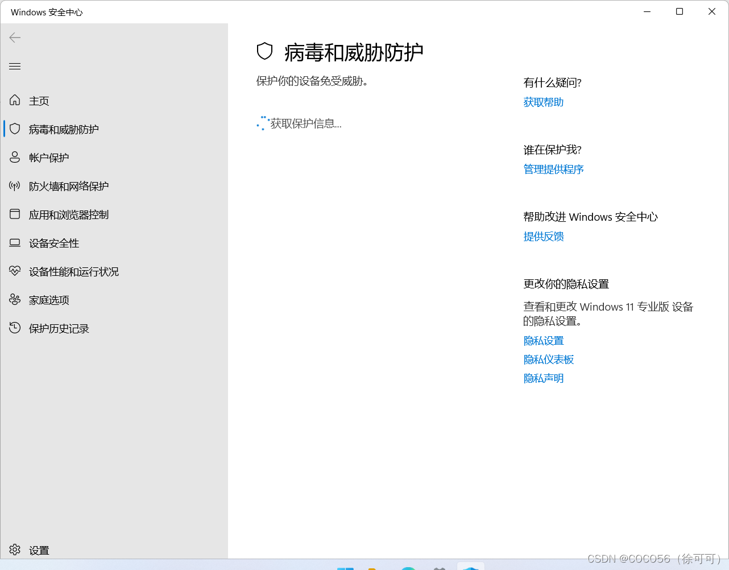
Task: Open 家庭选项 via the family icon
Action: [15, 299]
